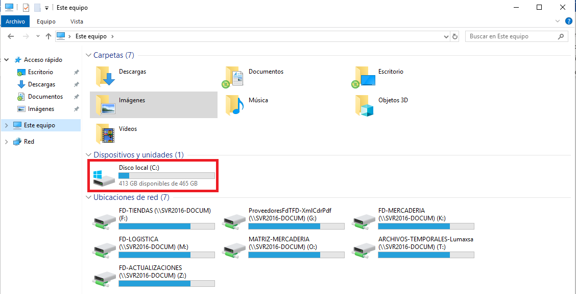Select the Vídeos folder icon
The width and height of the screenshot is (576, 294).
(105, 133)
